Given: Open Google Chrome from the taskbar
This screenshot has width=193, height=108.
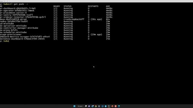Looking at the screenshot, I should pos(96,106).
